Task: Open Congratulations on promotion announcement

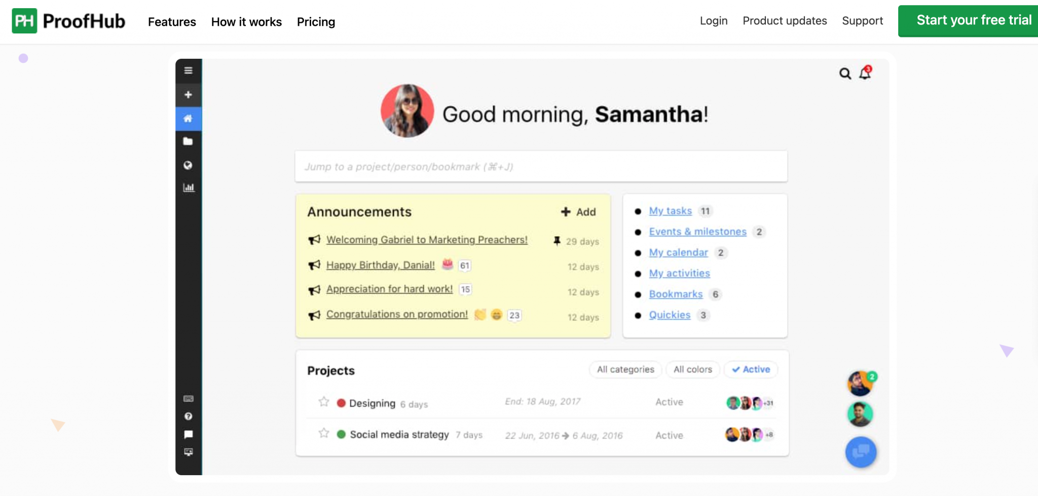Action: click(397, 314)
